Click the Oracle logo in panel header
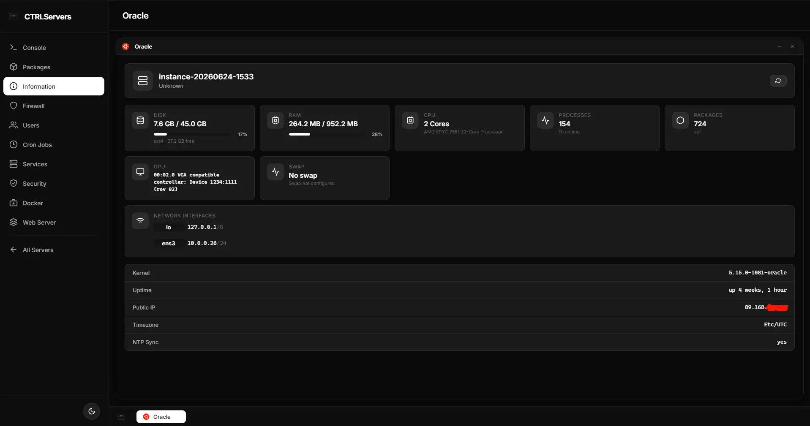Image resolution: width=810 pixels, height=426 pixels. (x=125, y=46)
